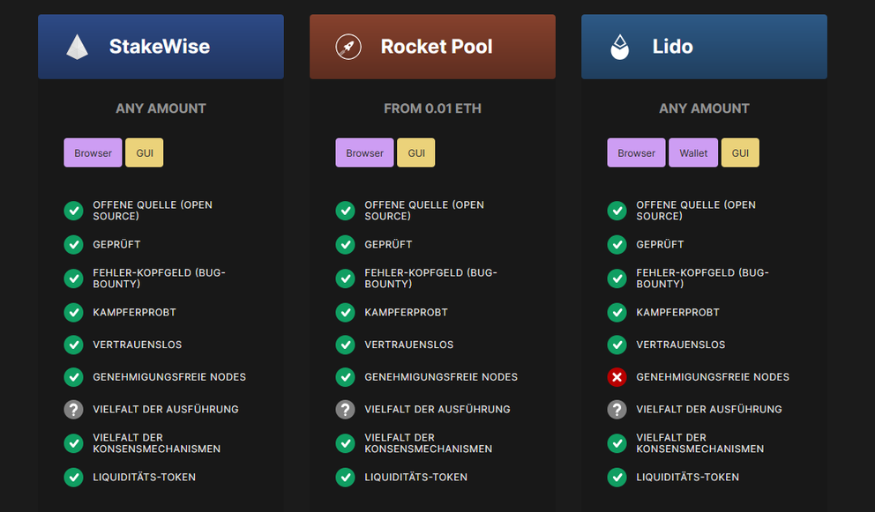The image size is (875, 512).
Task: Click the green check beside Lido Liquiditäts-Token
Action: (617, 478)
